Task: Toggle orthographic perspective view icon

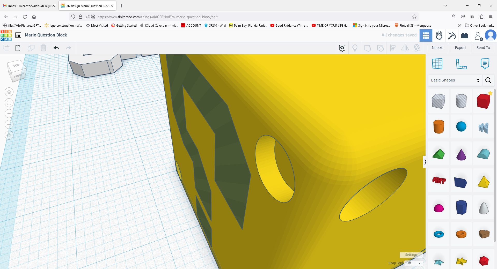Action: click(9, 135)
